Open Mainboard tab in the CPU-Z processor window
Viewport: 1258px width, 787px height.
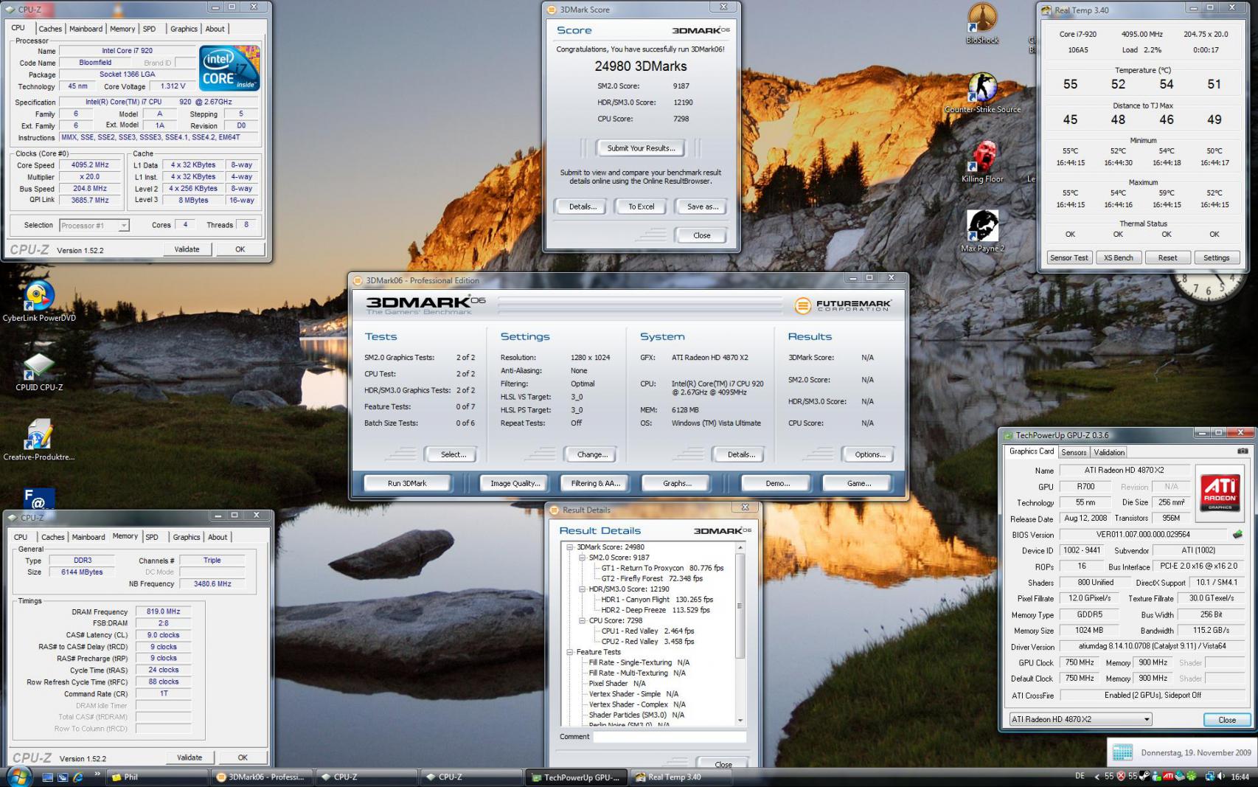coord(86,29)
